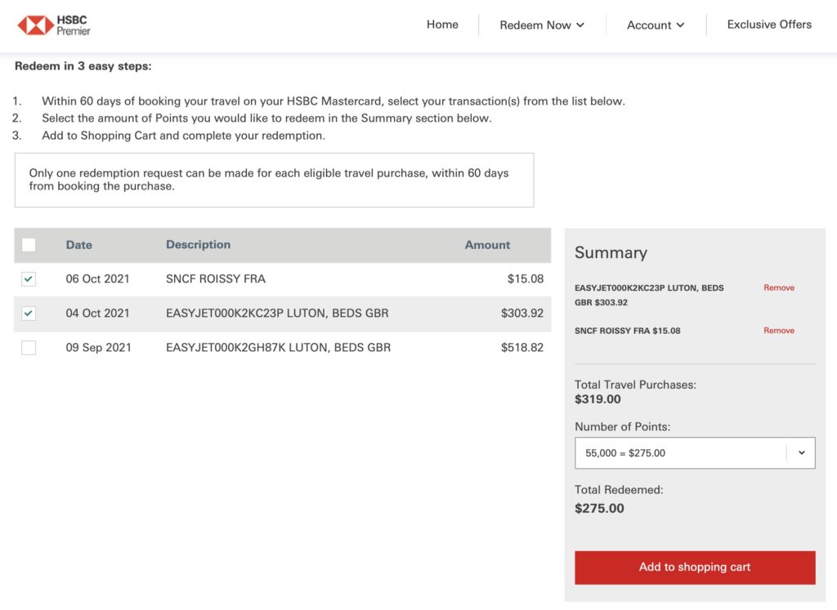This screenshot has width=837, height=610.
Task: Remove SNCF ROISSY FRA from summary
Action: (778, 331)
